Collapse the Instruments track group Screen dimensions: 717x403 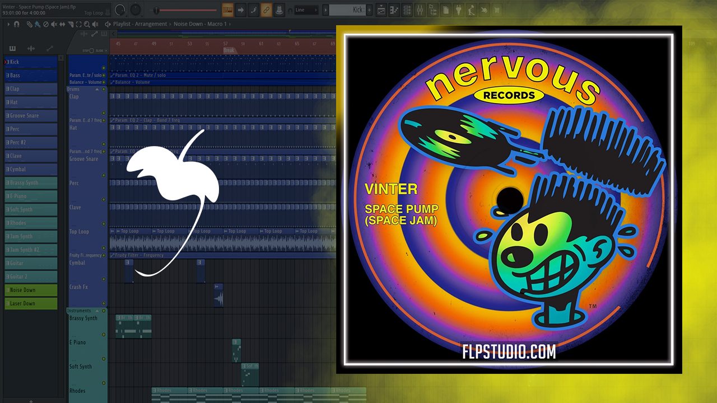coord(97,311)
